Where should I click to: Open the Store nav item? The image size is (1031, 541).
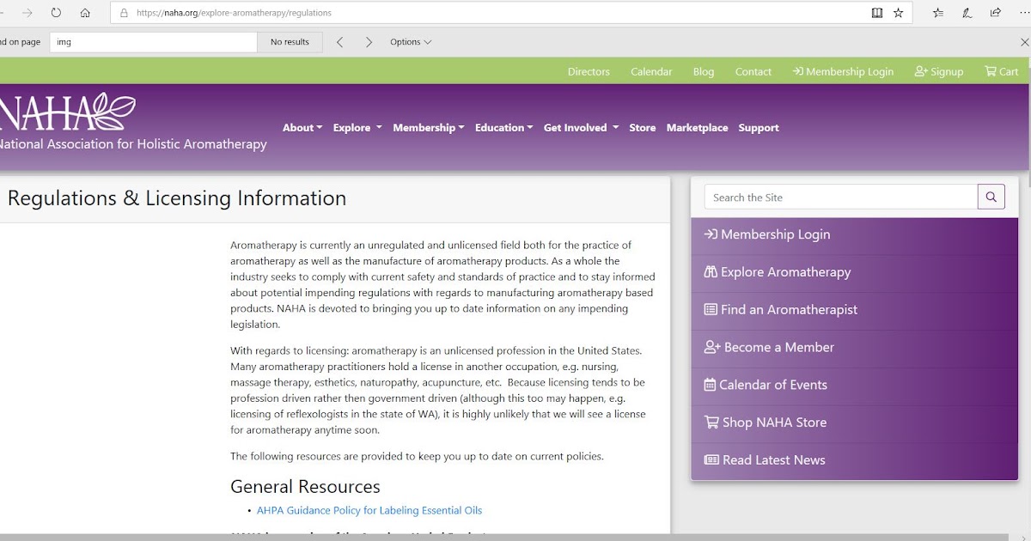(x=643, y=128)
